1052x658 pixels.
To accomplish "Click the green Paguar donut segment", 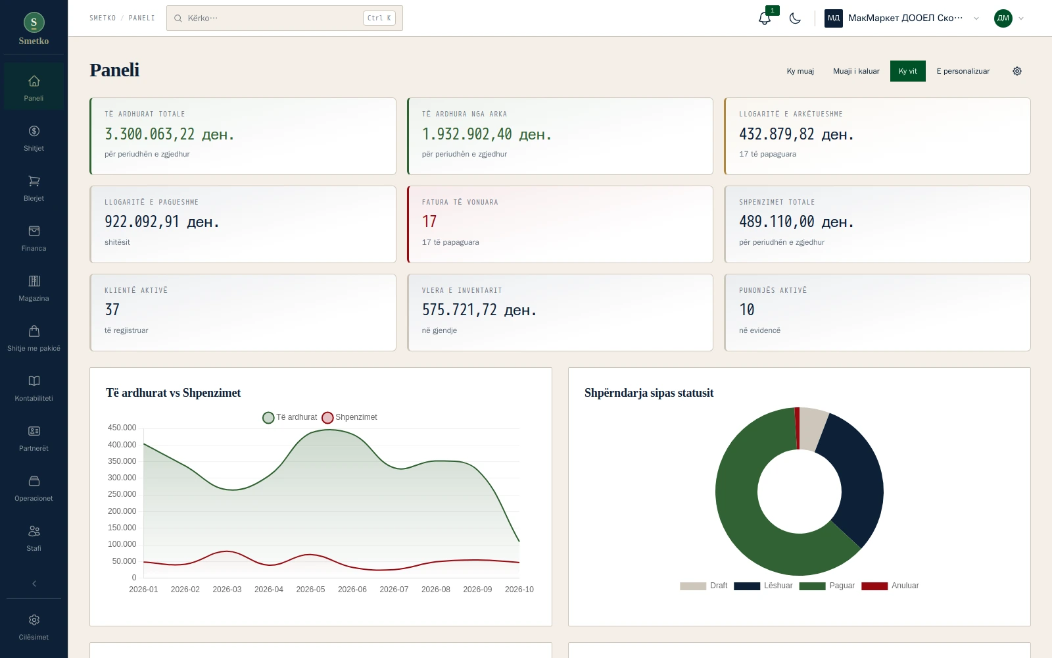I will (743, 520).
